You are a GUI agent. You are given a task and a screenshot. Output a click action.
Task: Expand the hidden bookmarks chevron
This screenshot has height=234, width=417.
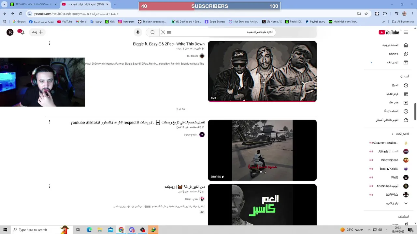(383, 22)
